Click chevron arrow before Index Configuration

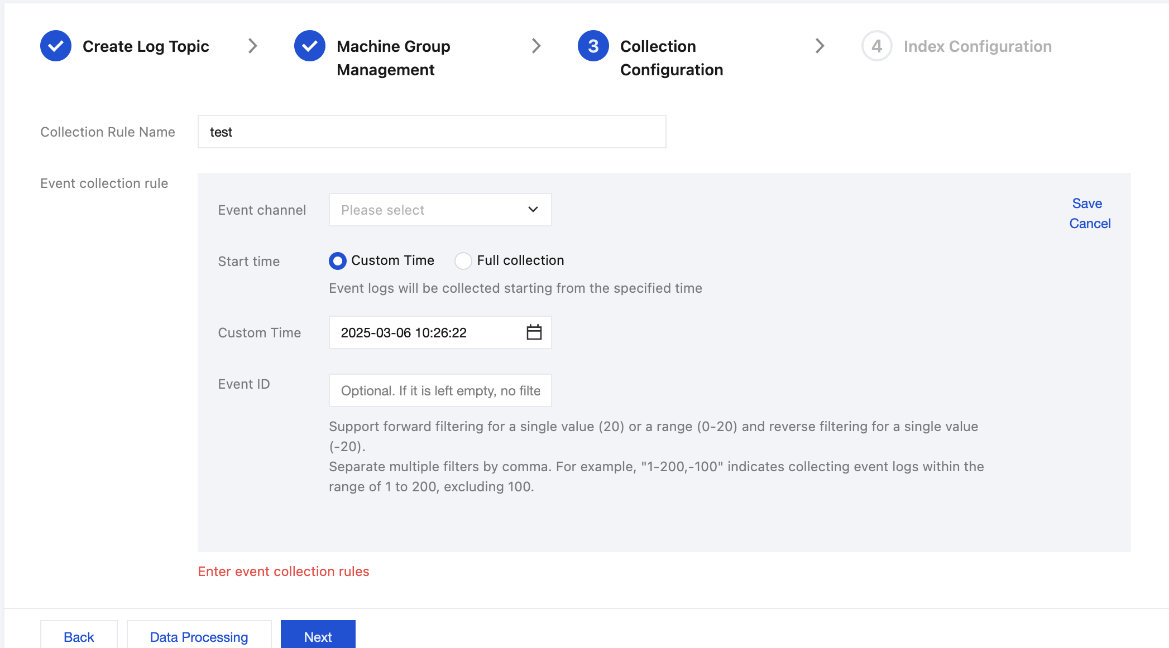coord(820,46)
